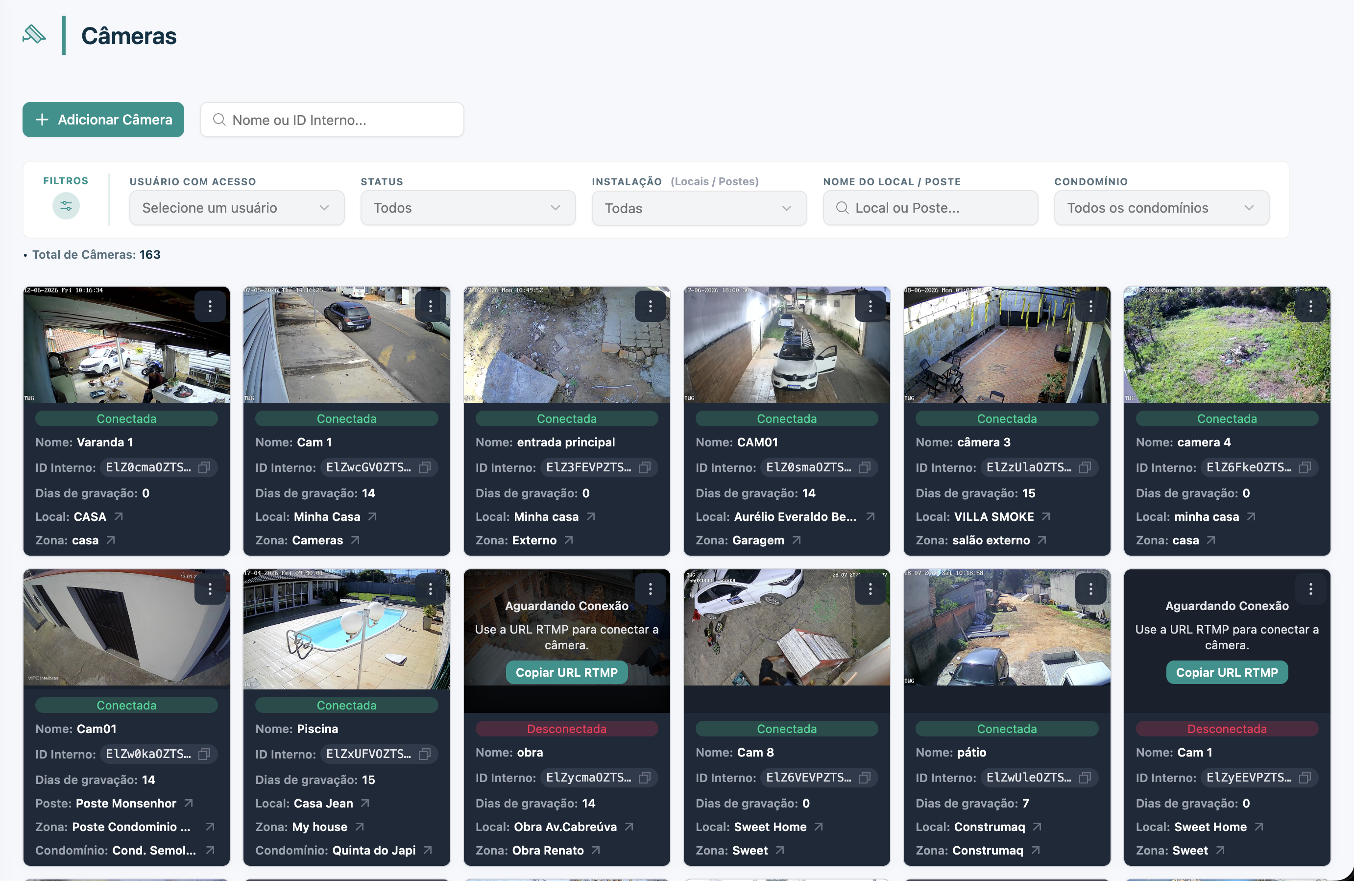Viewport: 1354px width, 881px height.
Task: Click the Total de Câmeras: 163 text
Action: pos(96,254)
